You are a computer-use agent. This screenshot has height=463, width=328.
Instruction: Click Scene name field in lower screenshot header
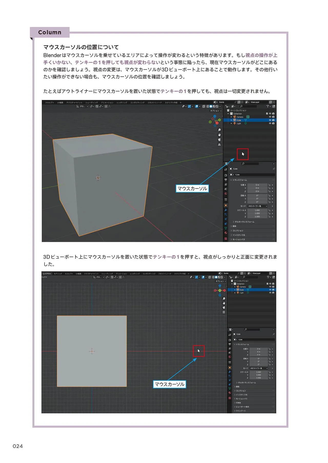tap(230, 273)
